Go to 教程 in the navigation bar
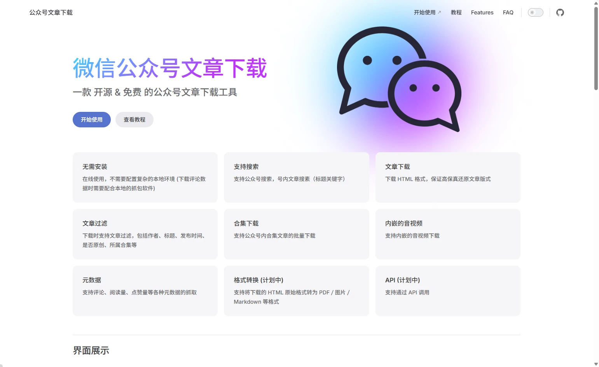Screen dimensions: 599x367 click(456, 12)
